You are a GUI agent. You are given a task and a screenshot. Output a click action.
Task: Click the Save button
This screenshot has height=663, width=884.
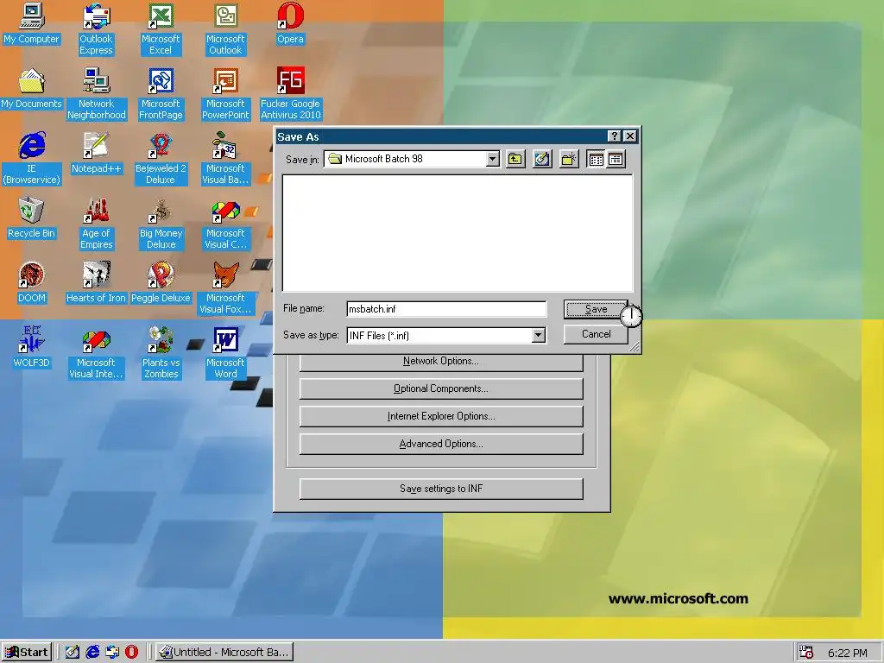596,309
